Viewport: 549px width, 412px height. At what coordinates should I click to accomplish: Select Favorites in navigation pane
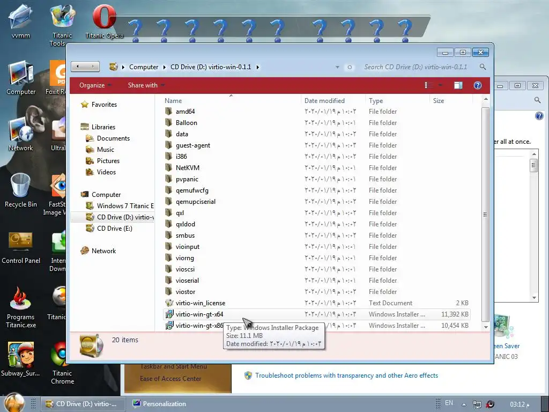click(x=104, y=105)
